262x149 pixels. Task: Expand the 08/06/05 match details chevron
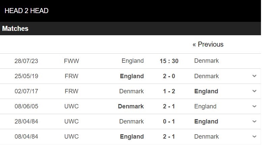coord(254,106)
